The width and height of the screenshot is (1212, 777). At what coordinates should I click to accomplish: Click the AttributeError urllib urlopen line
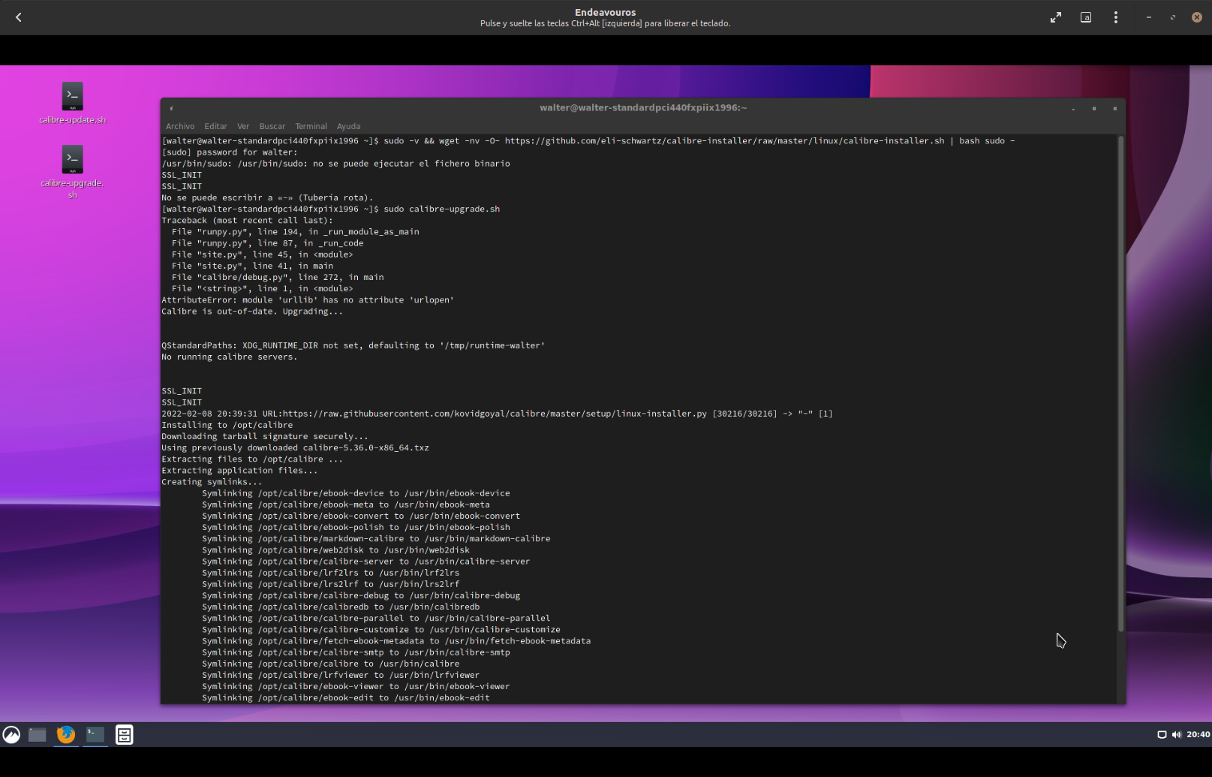tap(308, 300)
